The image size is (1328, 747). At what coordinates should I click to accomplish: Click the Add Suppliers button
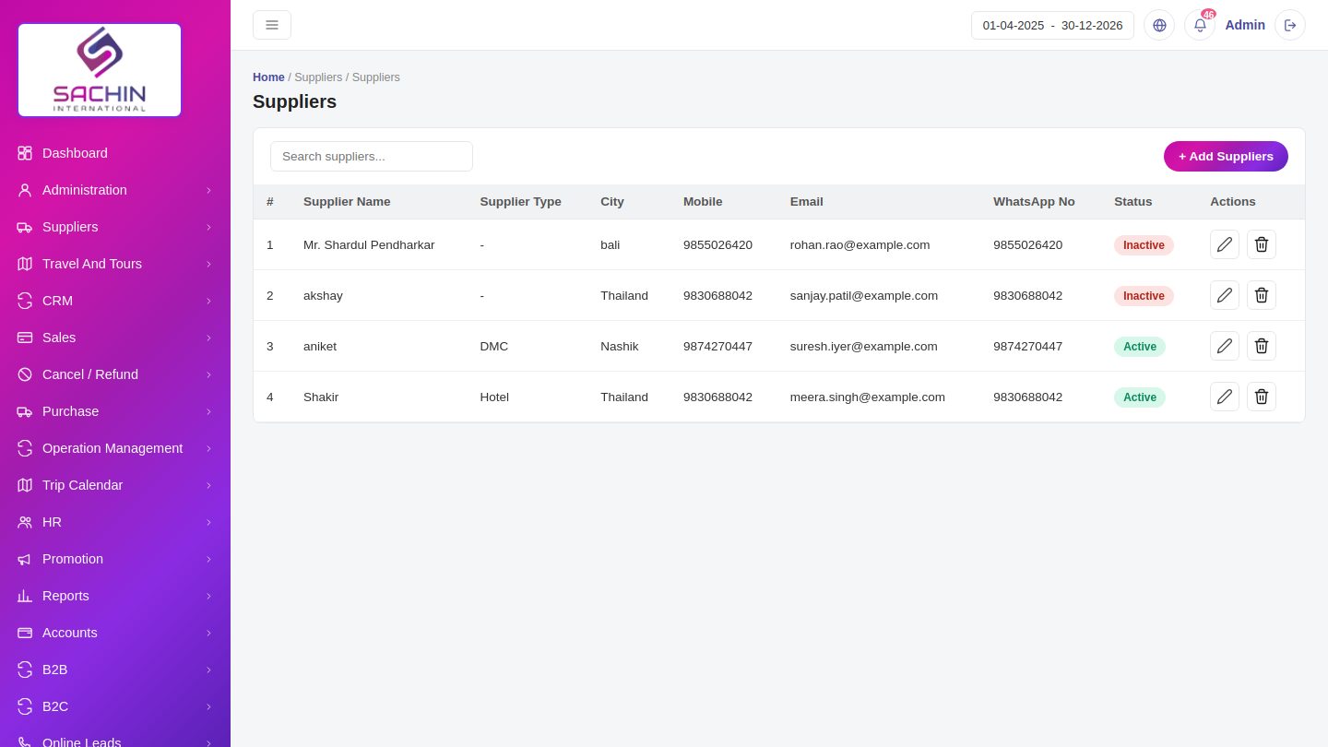click(1226, 156)
